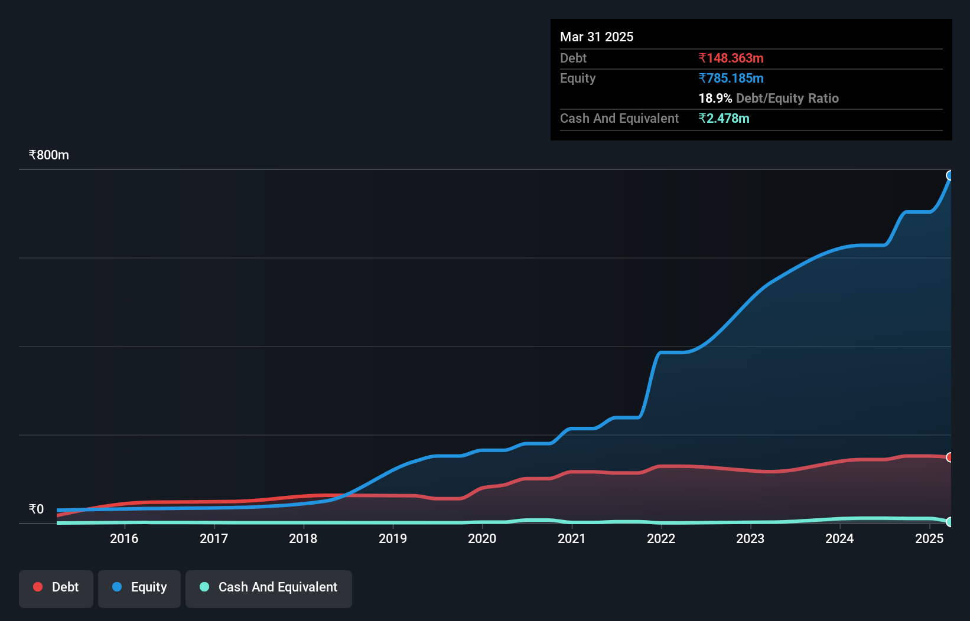Select the Debt endpoint marker at Mar 2025
The width and height of the screenshot is (970, 621).
(x=950, y=457)
